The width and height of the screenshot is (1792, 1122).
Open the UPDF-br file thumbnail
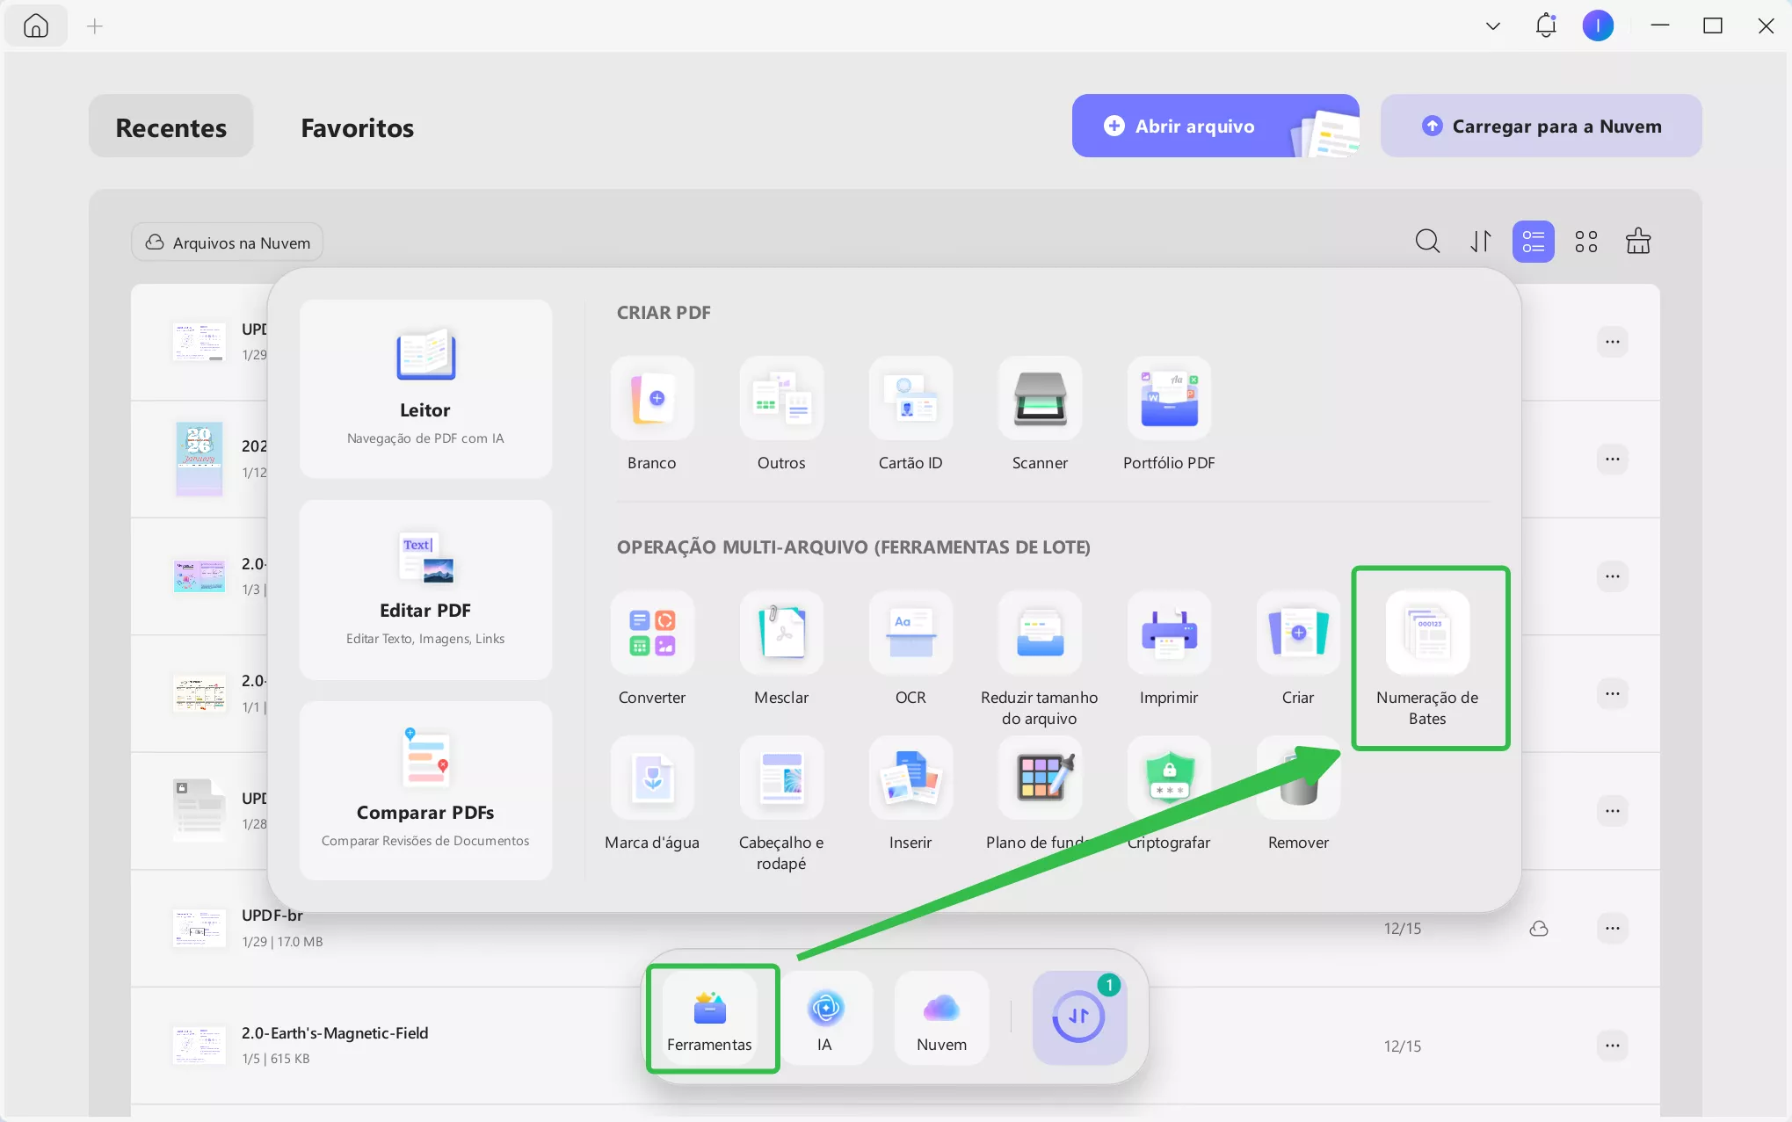(x=199, y=928)
